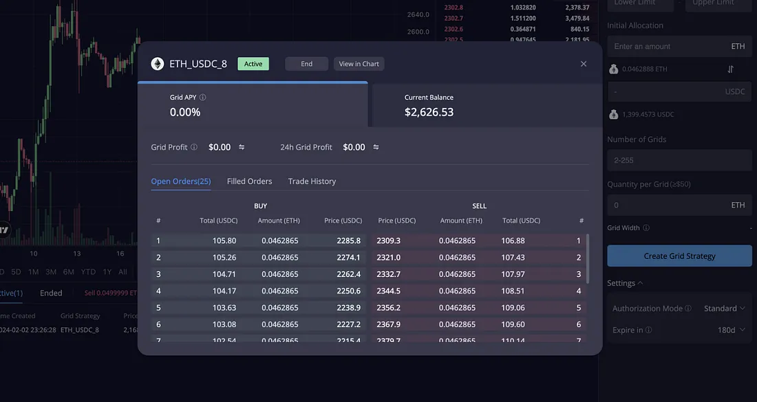The width and height of the screenshot is (757, 402).
Task: Click the Active status badge
Action: (x=253, y=64)
